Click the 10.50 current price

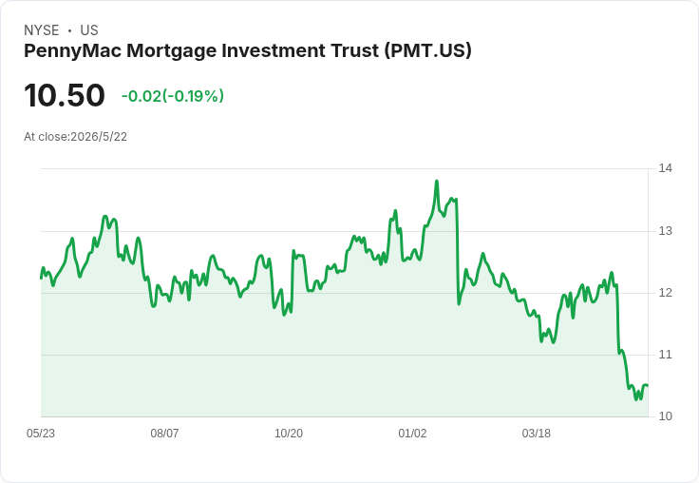point(65,95)
